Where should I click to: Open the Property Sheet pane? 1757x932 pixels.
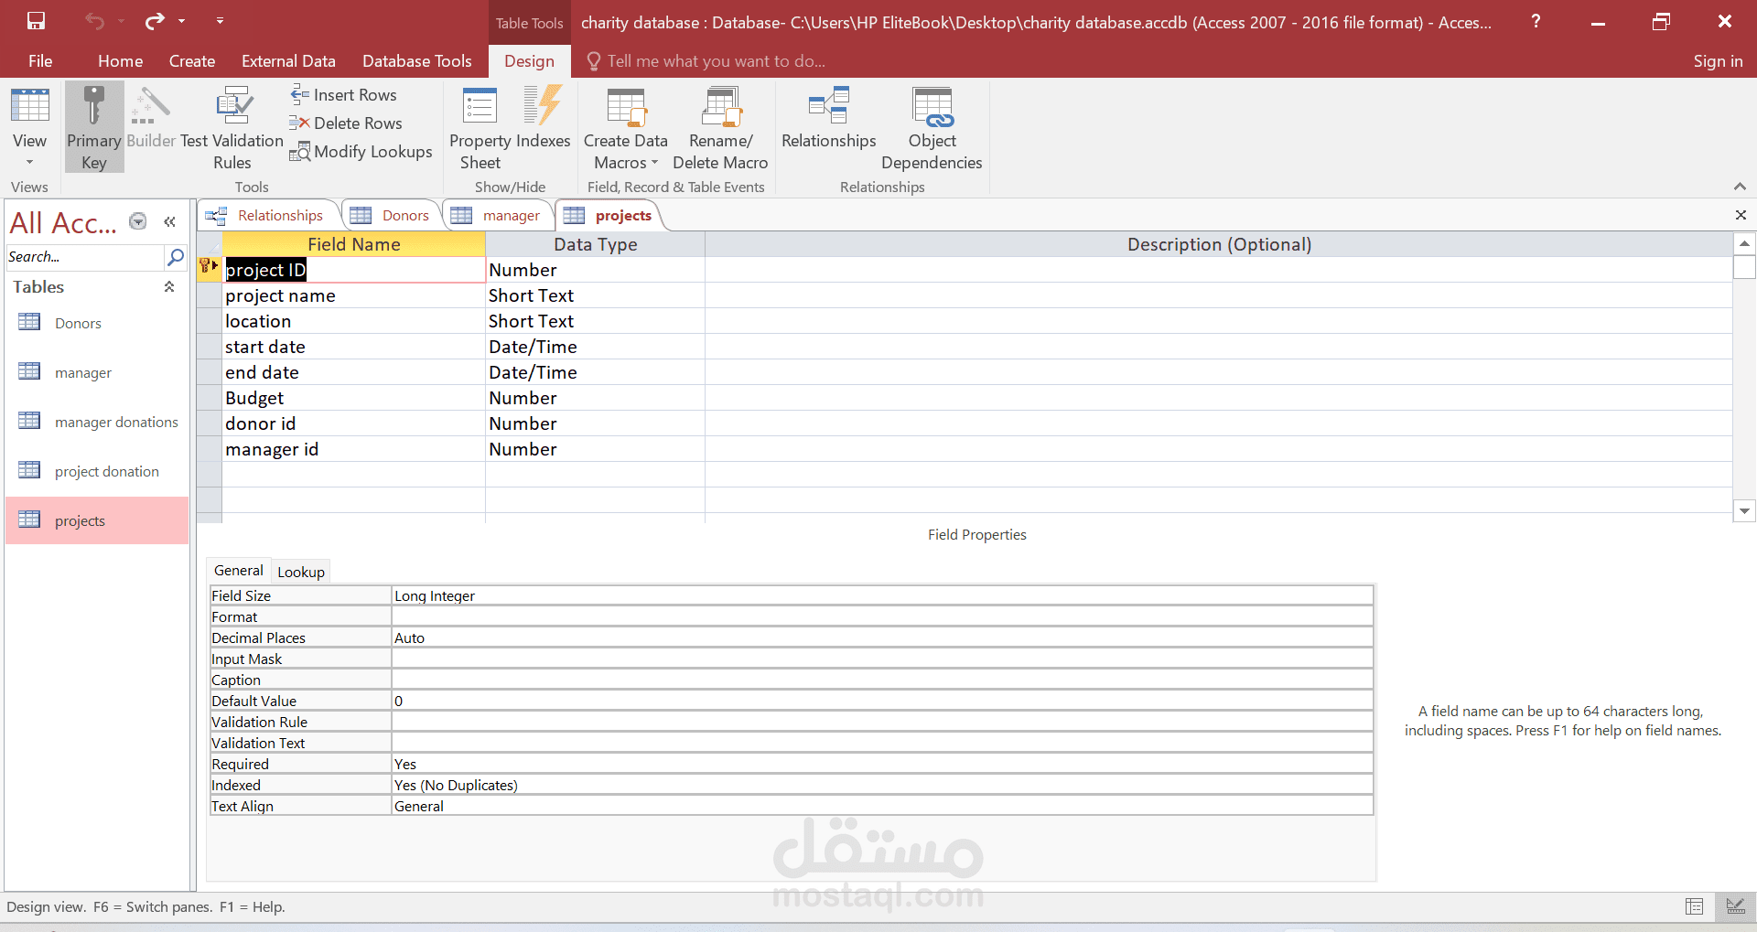click(x=480, y=128)
